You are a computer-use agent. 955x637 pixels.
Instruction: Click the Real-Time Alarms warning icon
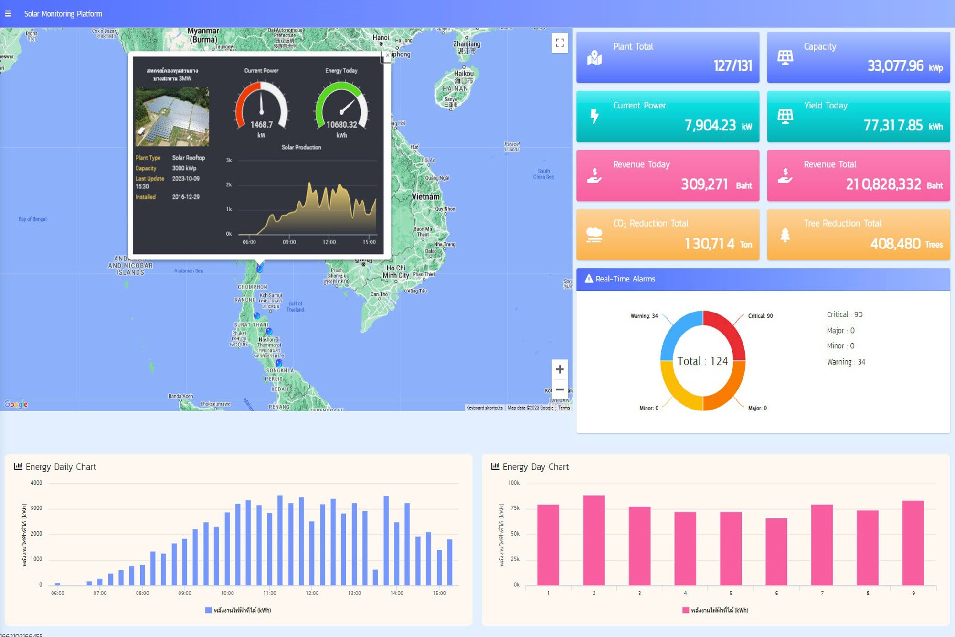click(x=589, y=279)
